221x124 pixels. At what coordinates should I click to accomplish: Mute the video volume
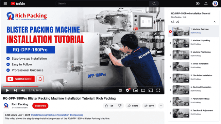[x=23, y=90]
